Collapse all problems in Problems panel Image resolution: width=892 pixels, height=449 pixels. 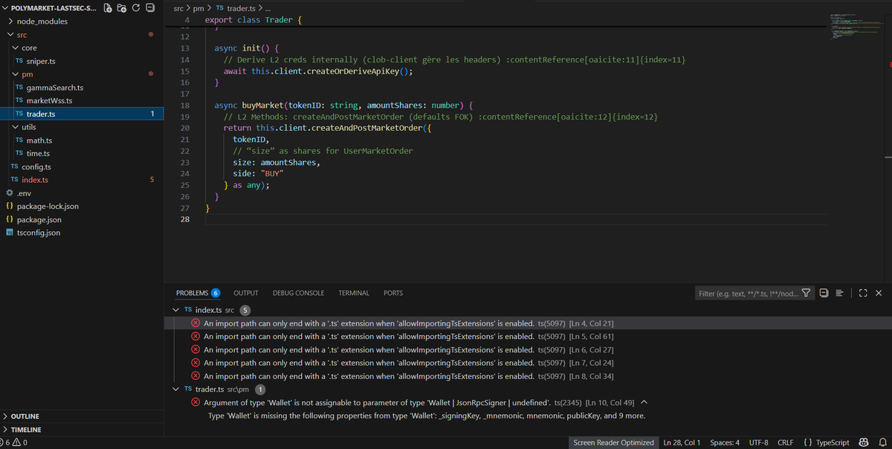(x=824, y=293)
